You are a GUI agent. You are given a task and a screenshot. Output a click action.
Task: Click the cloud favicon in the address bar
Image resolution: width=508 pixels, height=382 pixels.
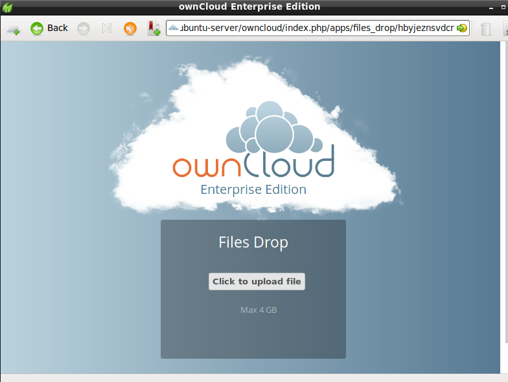[174, 28]
